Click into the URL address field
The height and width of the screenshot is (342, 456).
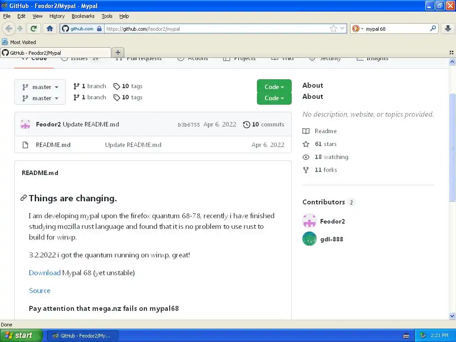[217, 28]
